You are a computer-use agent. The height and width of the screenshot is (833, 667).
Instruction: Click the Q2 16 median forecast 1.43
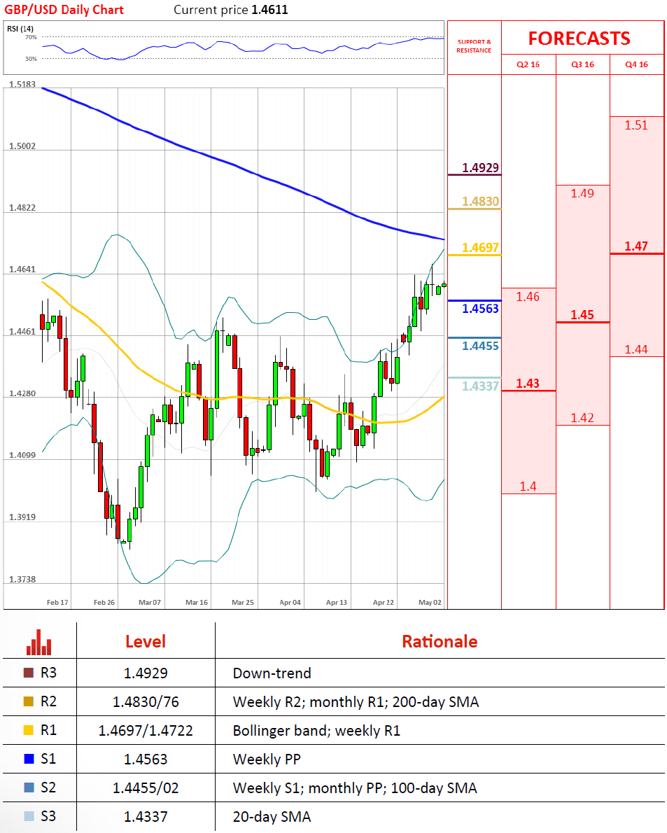528,384
